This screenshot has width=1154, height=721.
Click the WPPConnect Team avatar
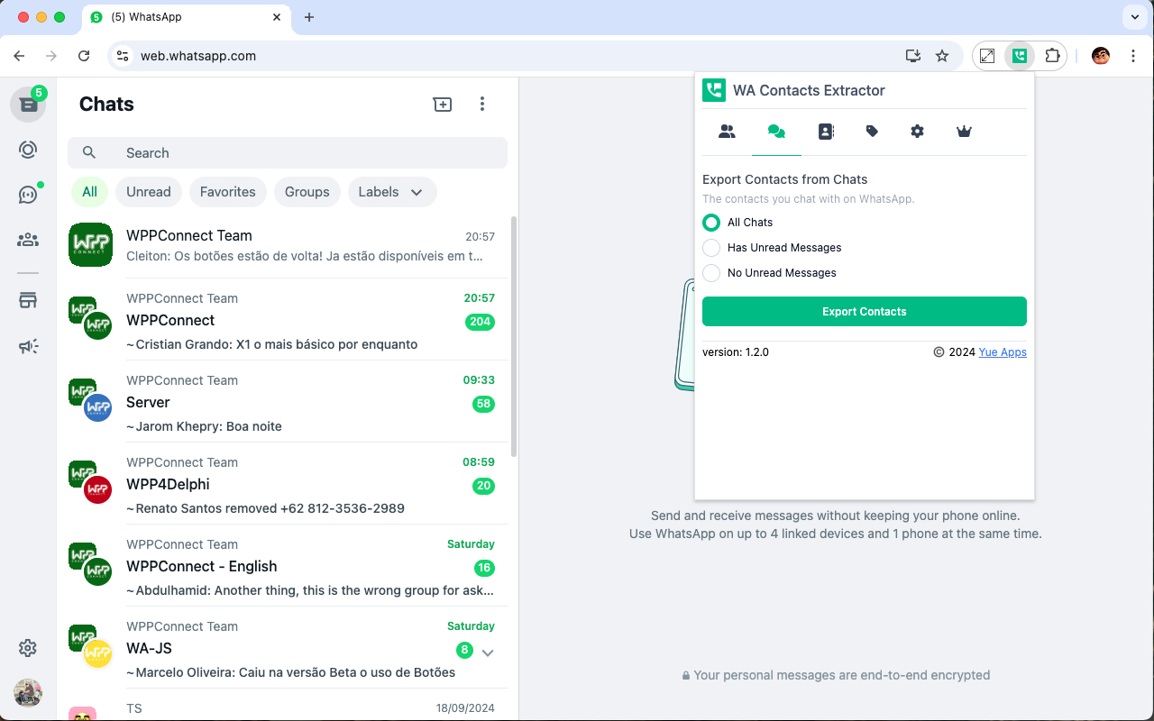(90, 245)
